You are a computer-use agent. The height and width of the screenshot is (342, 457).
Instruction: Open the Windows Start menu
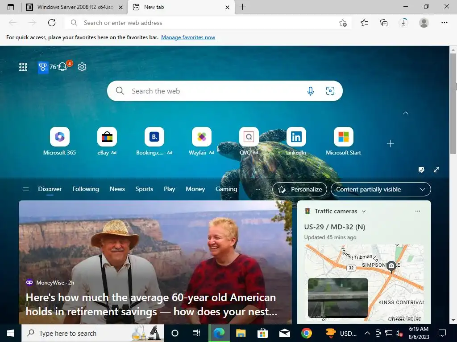point(11,333)
